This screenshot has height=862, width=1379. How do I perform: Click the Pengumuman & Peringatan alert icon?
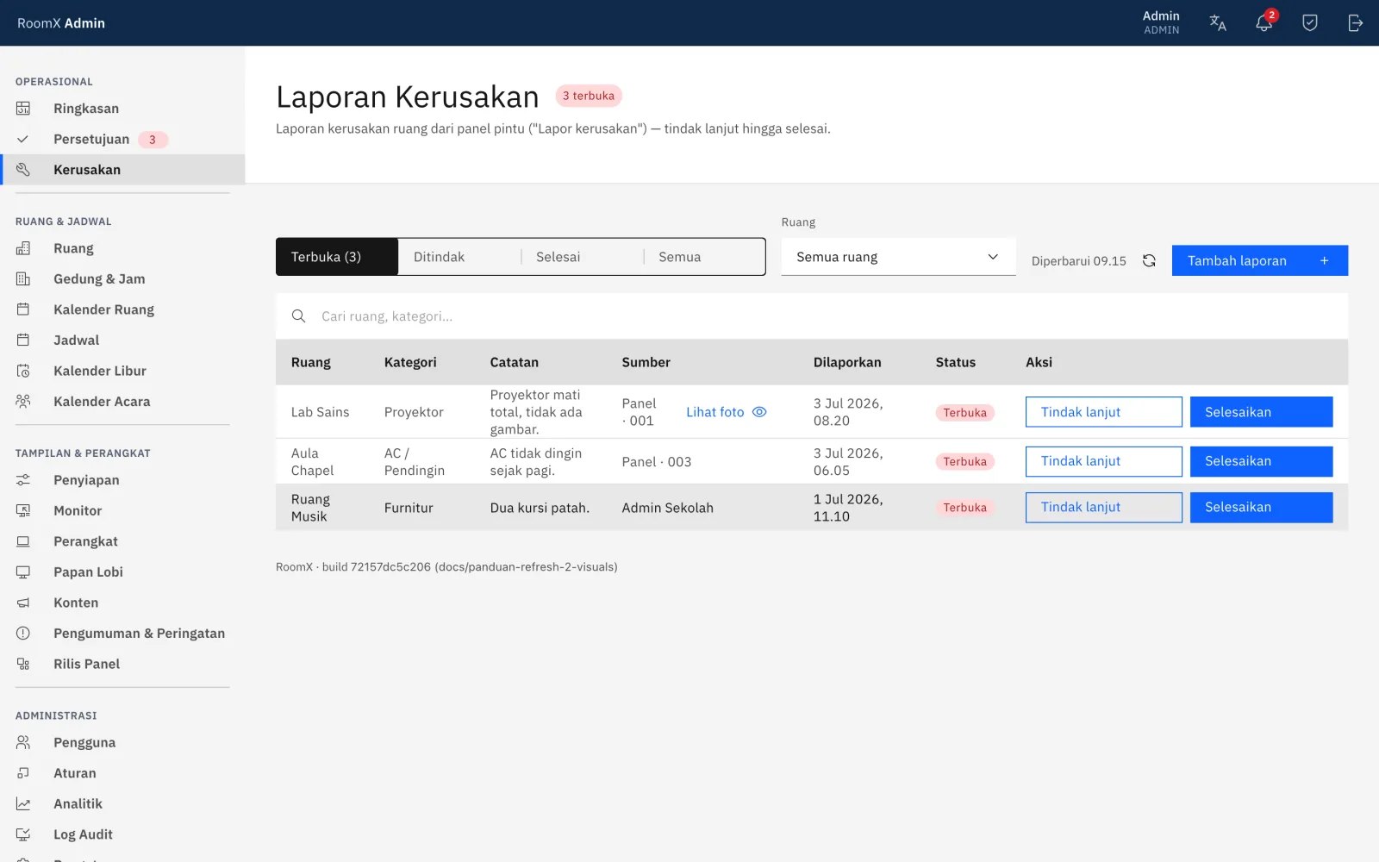(23, 634)
